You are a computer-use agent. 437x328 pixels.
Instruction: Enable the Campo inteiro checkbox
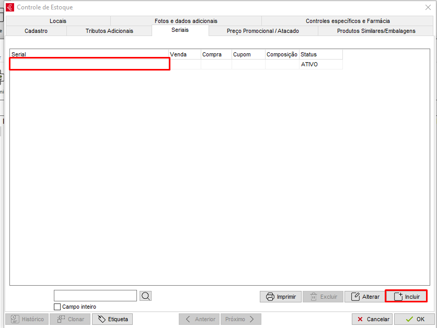(x=57, y=307)
